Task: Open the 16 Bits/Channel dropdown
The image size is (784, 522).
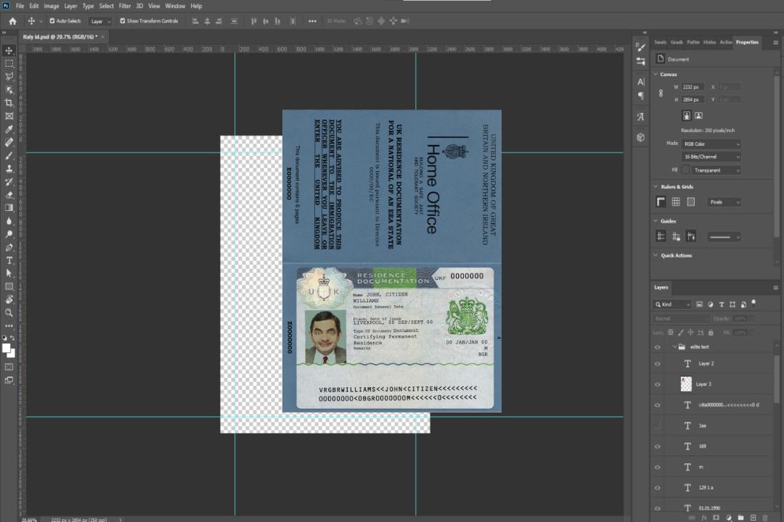Action: pyautogui.click(x=711, y=157)
